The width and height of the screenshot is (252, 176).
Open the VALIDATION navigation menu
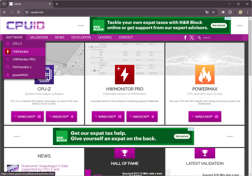39,37
